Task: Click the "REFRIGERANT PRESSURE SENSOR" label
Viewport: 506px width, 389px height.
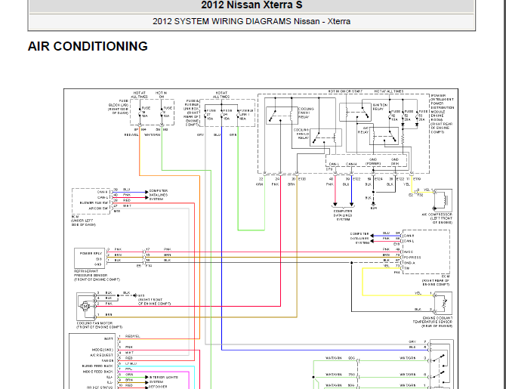Action: point(91,273)
